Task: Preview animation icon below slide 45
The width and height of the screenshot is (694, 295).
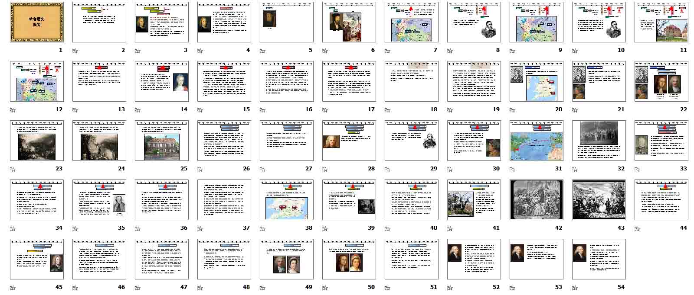Action: coord(13,287)
